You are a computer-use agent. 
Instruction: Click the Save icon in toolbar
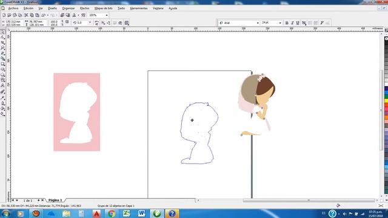tap(15, 15)
